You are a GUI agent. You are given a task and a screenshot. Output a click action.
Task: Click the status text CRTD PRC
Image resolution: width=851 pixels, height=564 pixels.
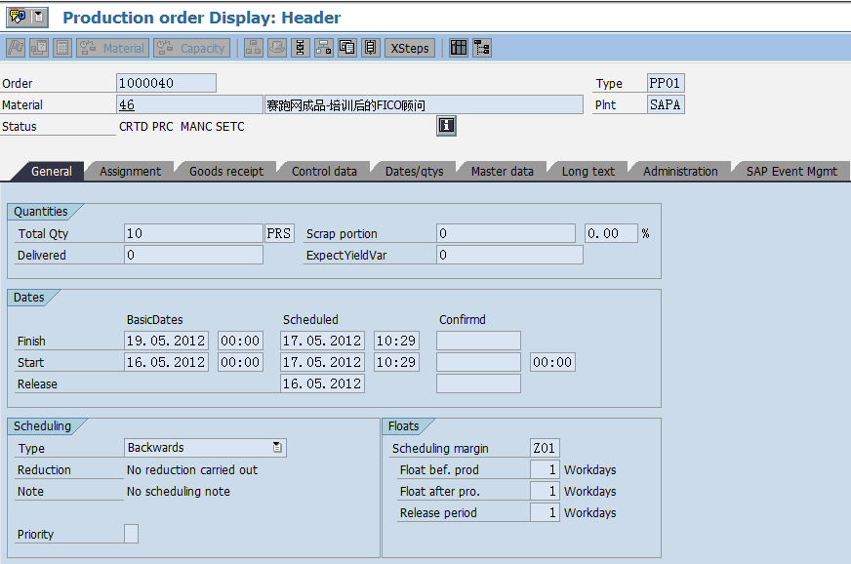(146, 127)
